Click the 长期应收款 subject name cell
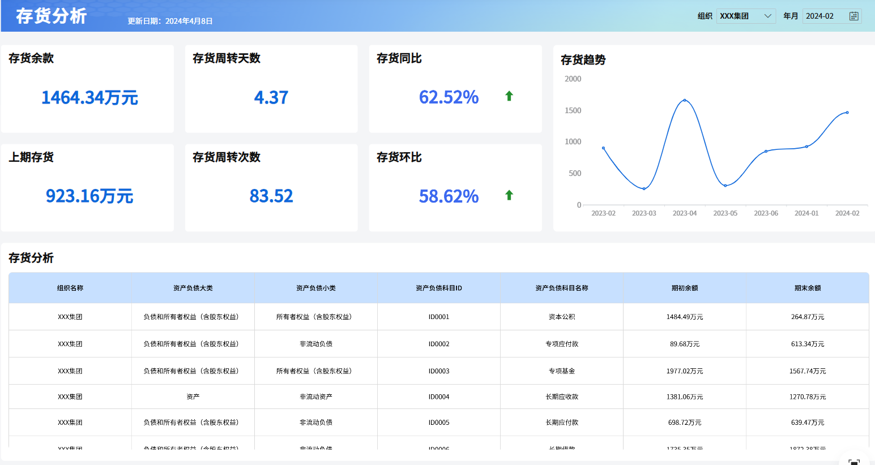The width and height of the screenshot is (875, 465). (562, 397)
